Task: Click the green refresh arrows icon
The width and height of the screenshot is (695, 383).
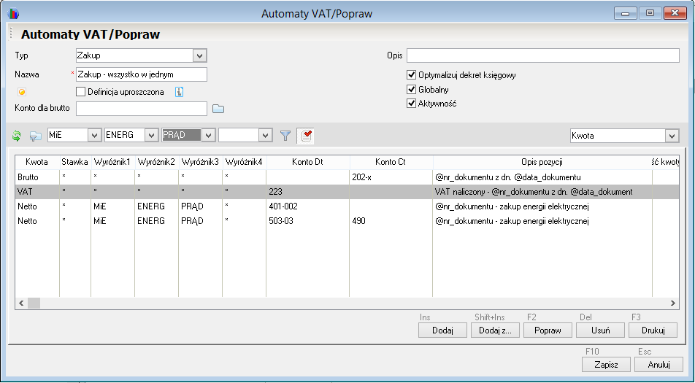Action: click(x=16, y=136)
